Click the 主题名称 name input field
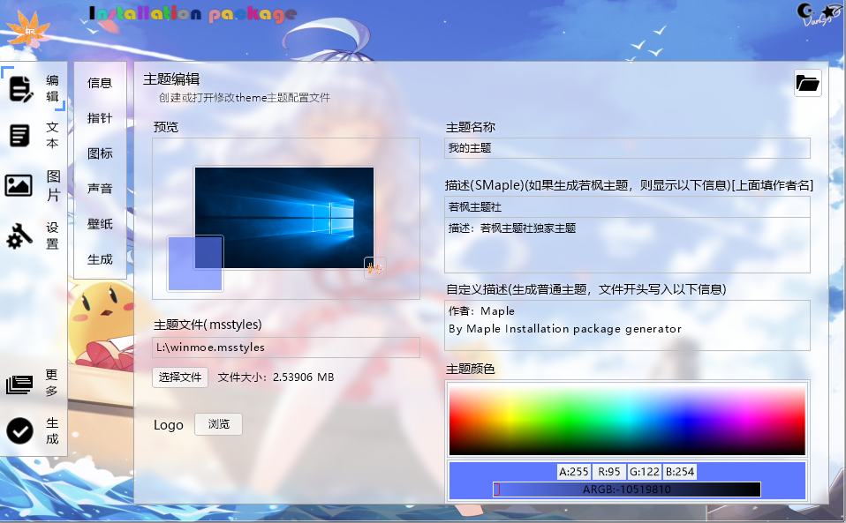 [627, 147]
